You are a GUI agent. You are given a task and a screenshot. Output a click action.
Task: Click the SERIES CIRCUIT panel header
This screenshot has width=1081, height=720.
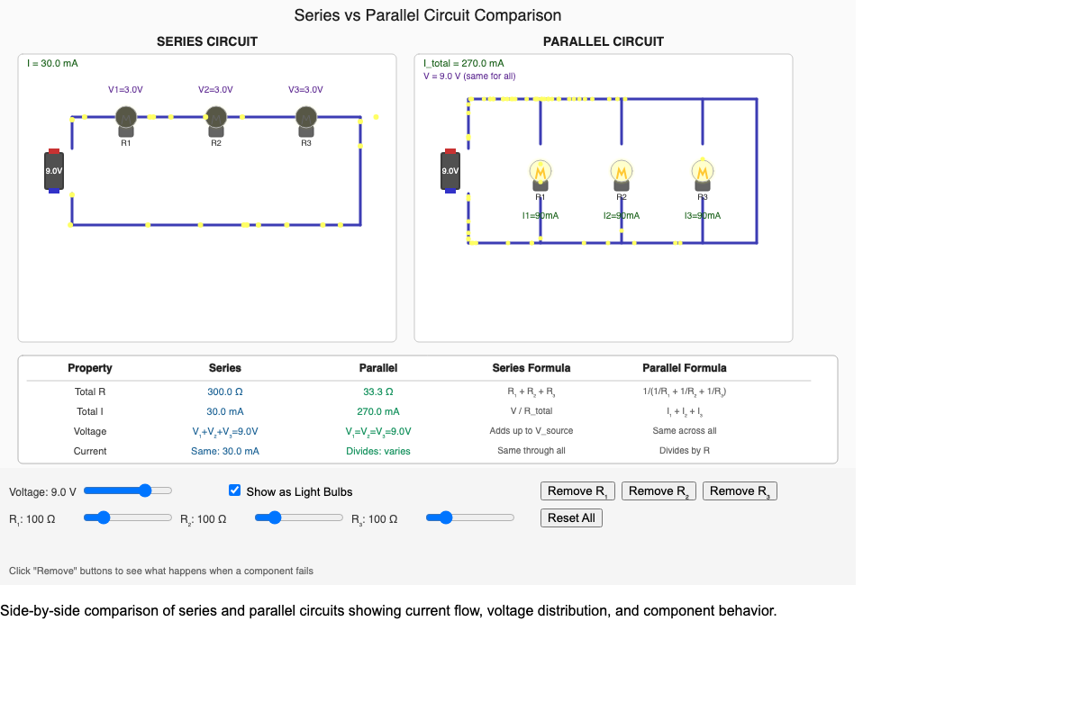click(x=206, y=41)
